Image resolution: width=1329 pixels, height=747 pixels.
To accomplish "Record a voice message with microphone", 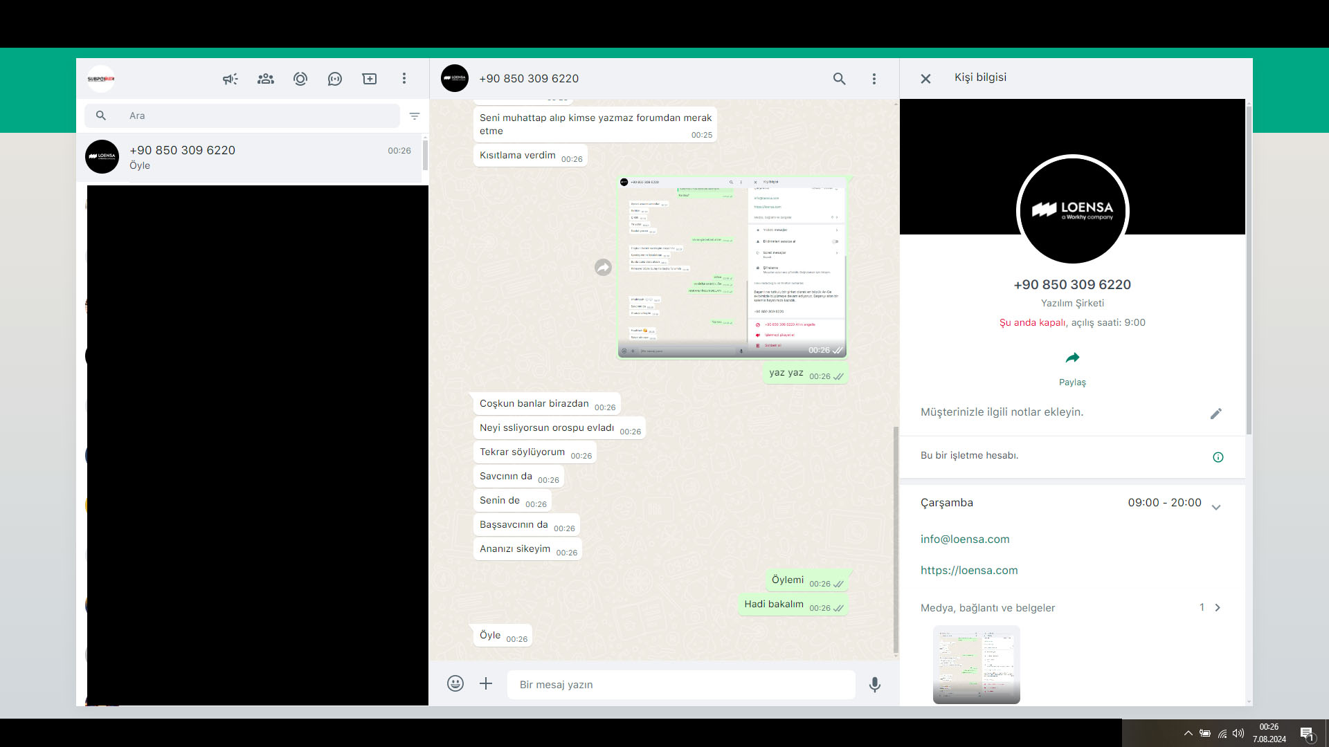I will click(x=875, y=685).
